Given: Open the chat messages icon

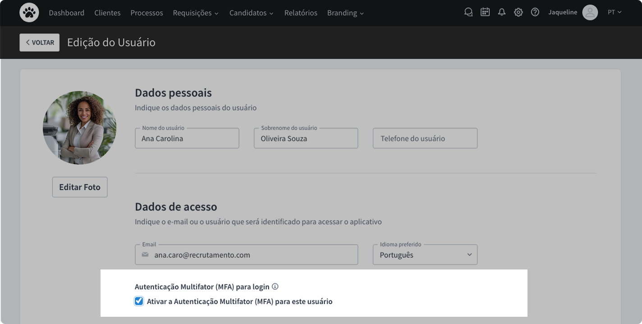Looking at the screenshot, I should (468, 12).
